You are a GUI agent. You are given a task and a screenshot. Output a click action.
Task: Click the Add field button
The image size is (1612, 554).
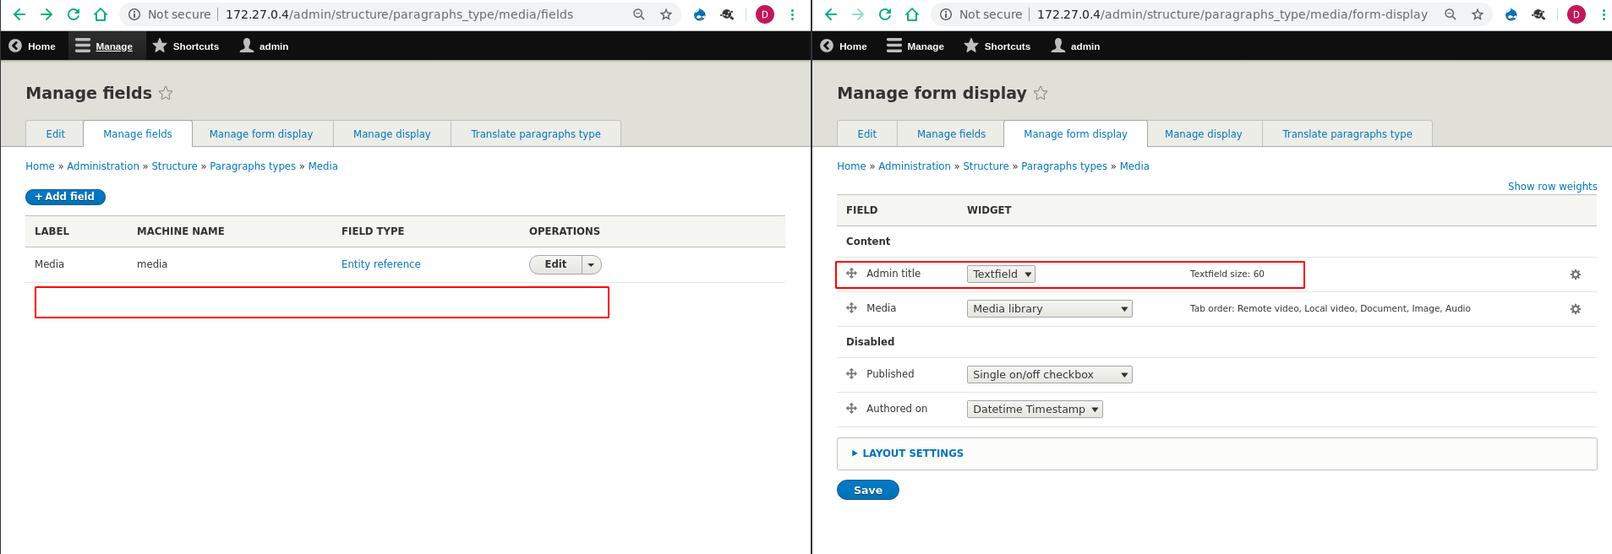click(x=65, y=197)
